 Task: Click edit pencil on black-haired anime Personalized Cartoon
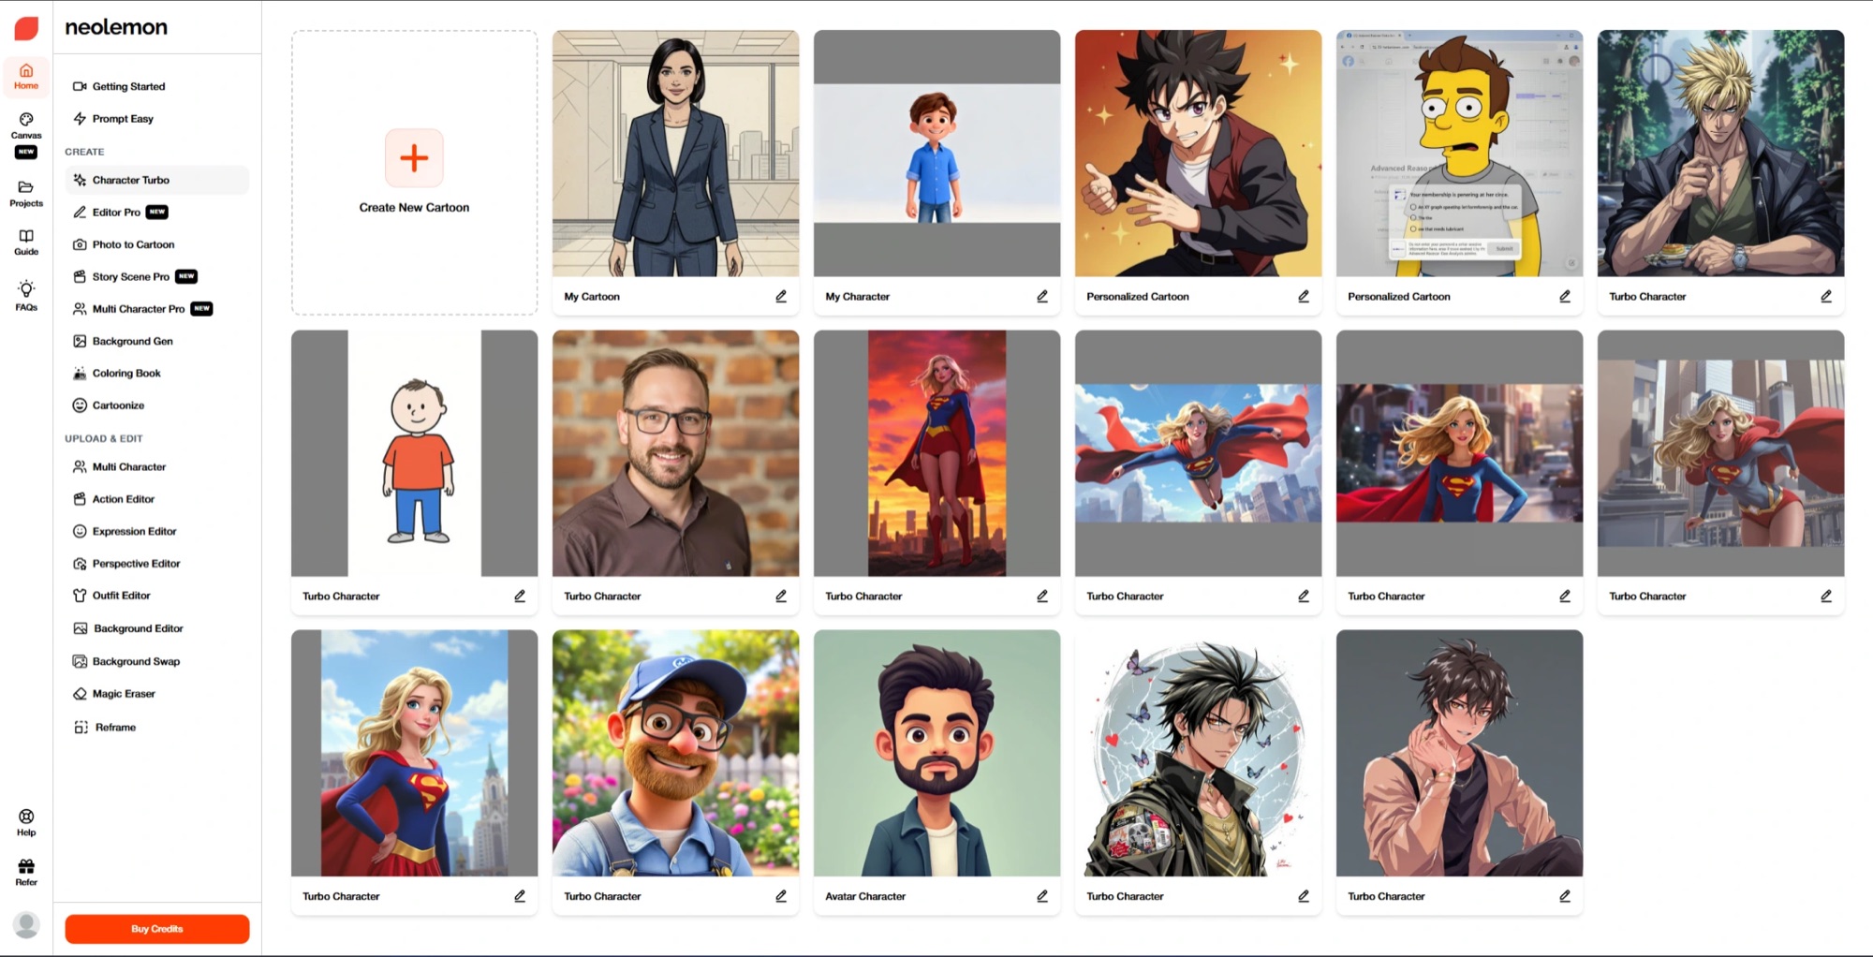coord(1304,296)
